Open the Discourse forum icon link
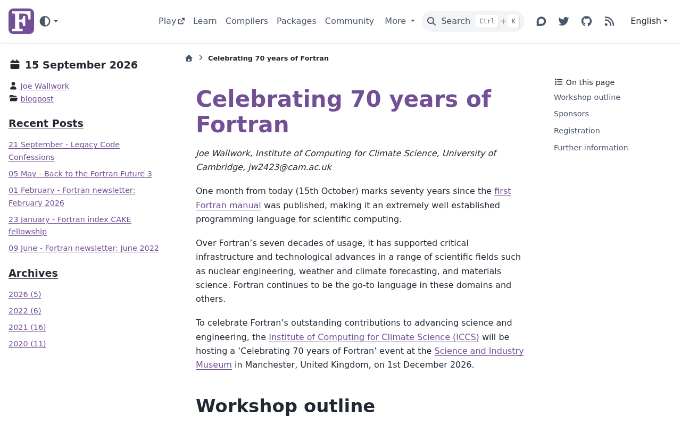 pyautogui.click(x=541, y=21)
